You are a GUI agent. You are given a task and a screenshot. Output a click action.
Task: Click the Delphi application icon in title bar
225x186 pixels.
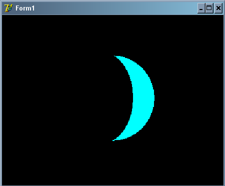click(8, 8)
